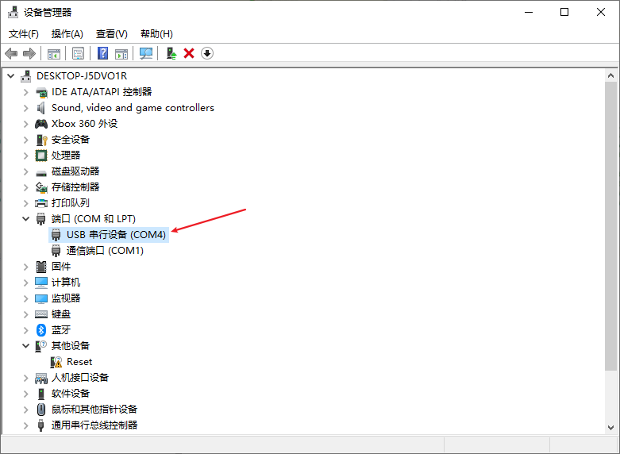Select the 处理器 label

66,156
